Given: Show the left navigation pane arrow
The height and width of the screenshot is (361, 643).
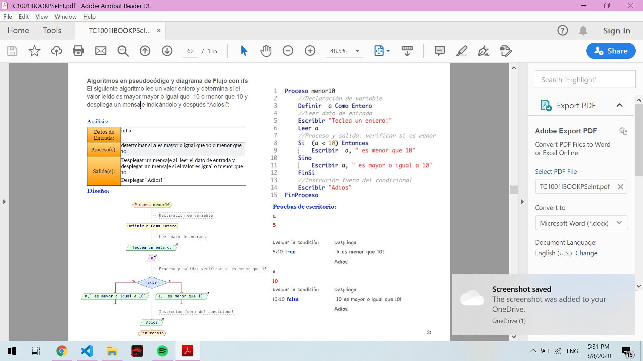Looking at the screenshot, I should tap(4, 202).
